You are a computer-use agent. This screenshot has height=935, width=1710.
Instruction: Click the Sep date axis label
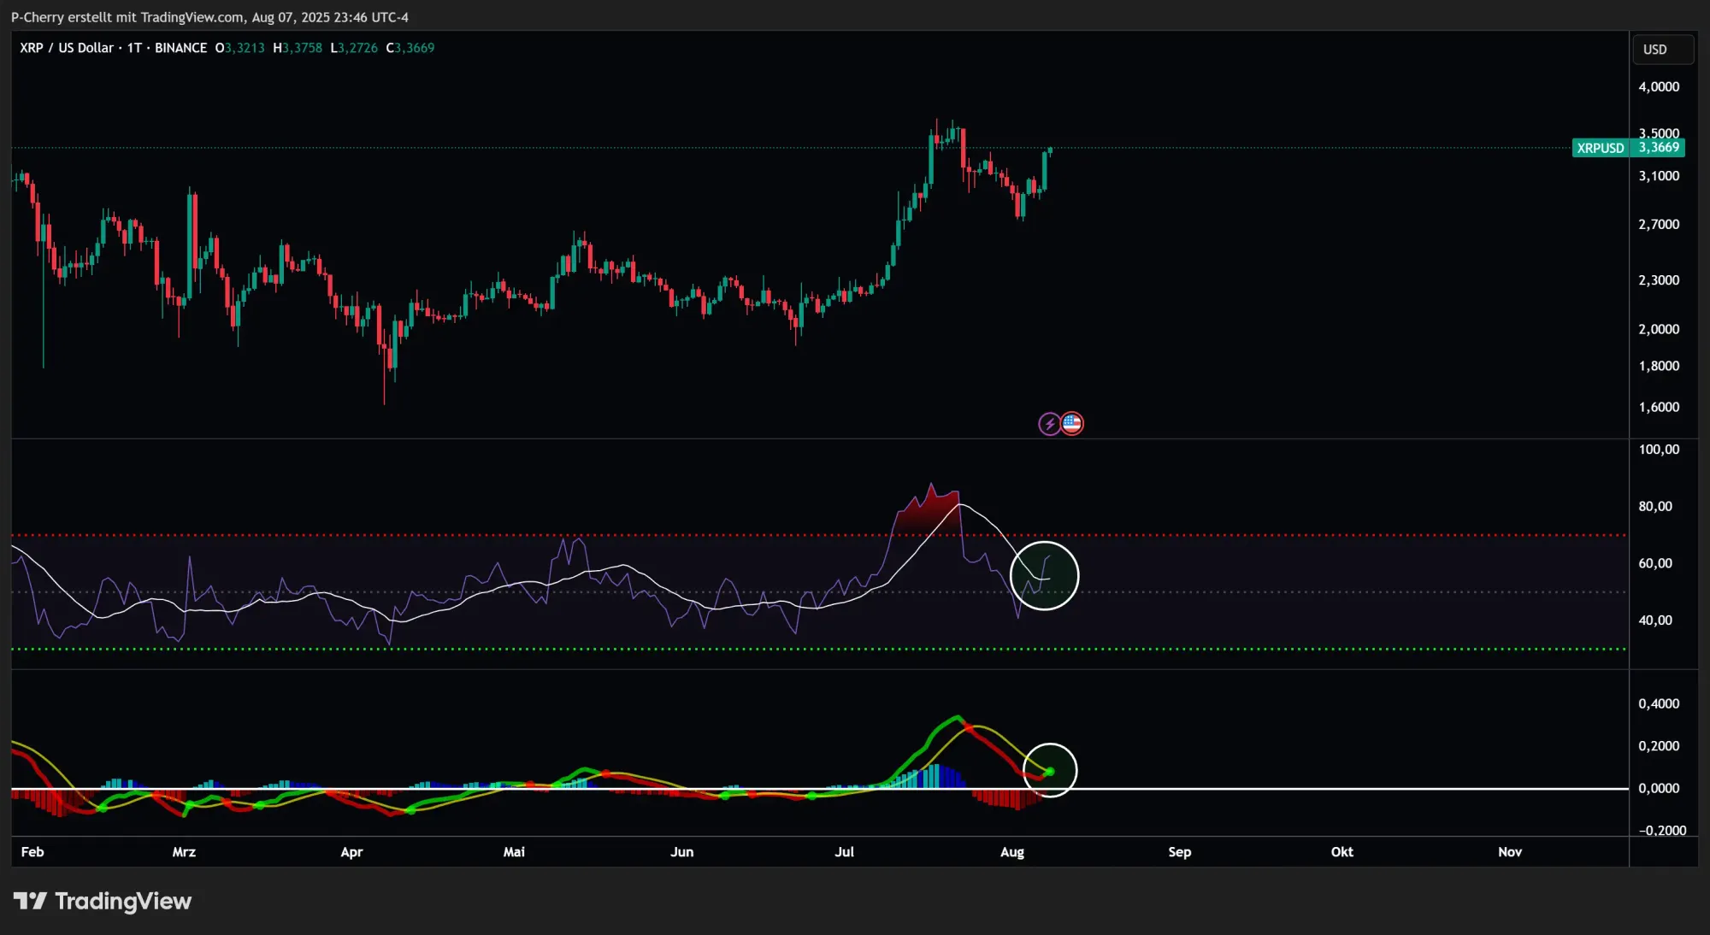click(x=1179, y=852)
